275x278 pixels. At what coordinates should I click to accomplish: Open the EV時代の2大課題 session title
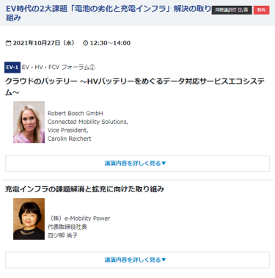click(109, 13)
